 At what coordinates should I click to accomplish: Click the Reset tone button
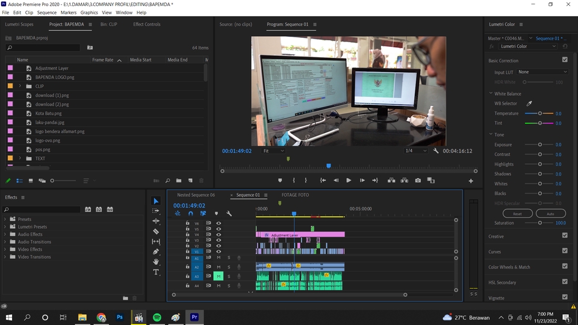(x=518, y=214)
